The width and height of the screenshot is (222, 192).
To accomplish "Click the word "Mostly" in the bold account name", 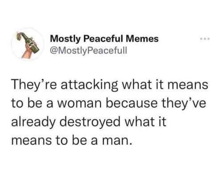I will tap(66, 39).
